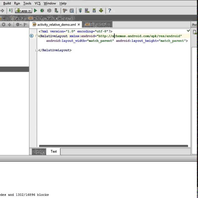Screen dimensions: 198x198
Task: Open the Preview panel on the right edge
Action: point(194,25)
